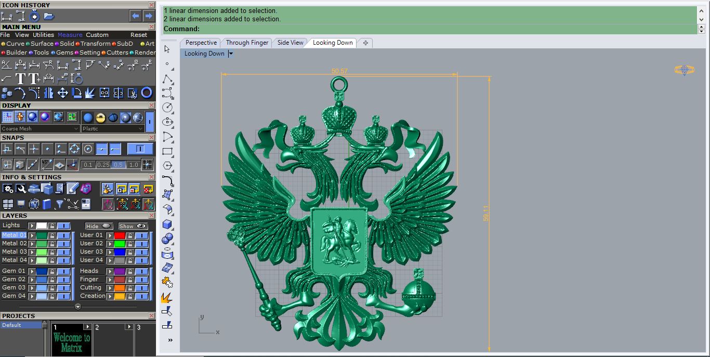Viewport: 710px width, 357px height.
Task: Open the Utilities menu
Action: pyautogui.click(x=44, y=35)
